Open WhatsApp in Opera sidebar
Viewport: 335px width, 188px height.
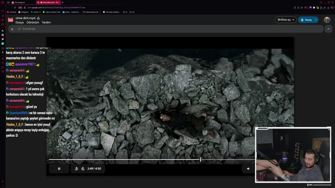pyautogui.click(x=3, y=44)
